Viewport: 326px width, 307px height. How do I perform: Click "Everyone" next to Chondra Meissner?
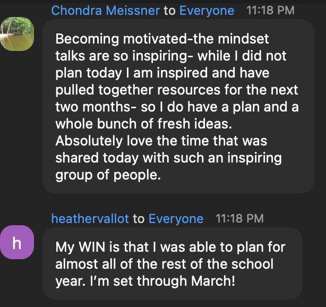pyautogui.click(x=207, y=11)
